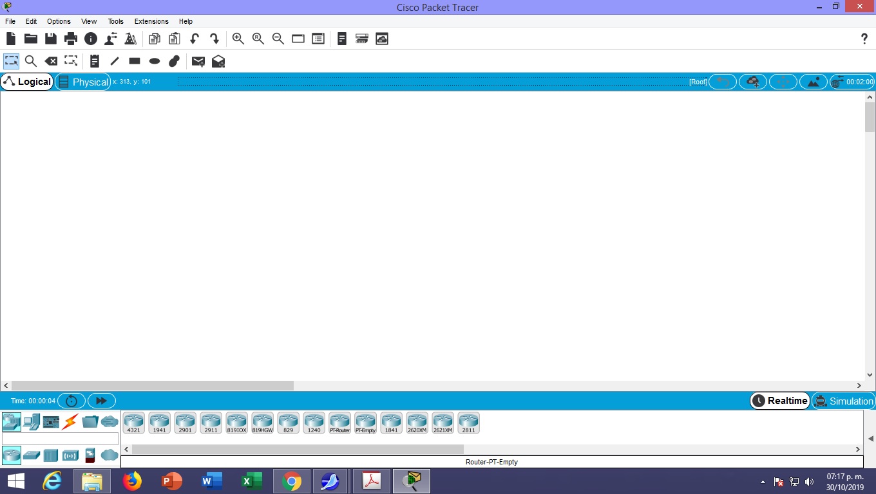Click the Add Simple PDU envelope
Image resolution: width=876 pixels, height=494 pixels.
tap(198, 61)
